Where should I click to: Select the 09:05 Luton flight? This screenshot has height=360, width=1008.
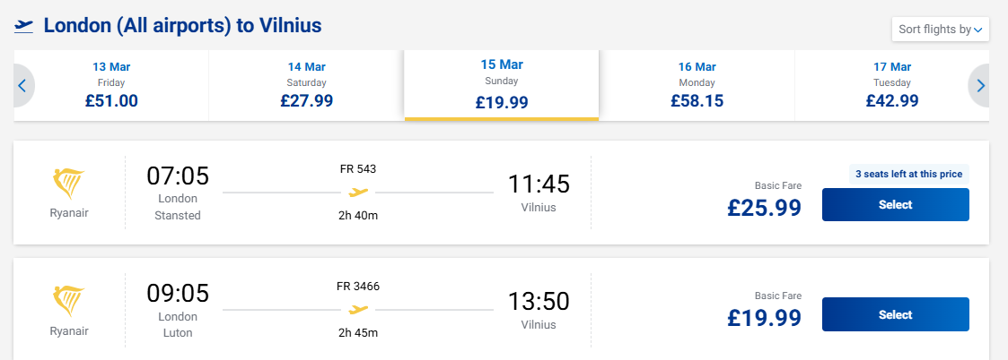point(895,314)
